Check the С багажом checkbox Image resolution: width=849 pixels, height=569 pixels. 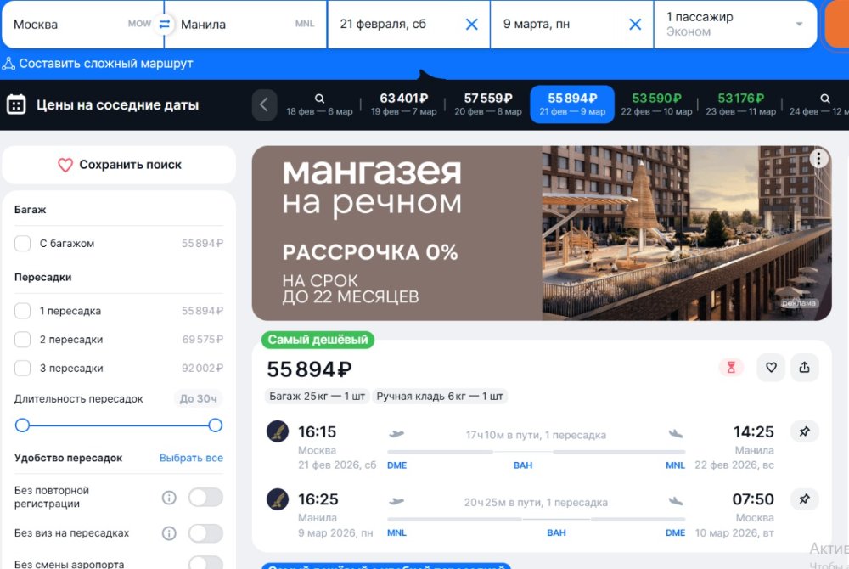[22, 244]
